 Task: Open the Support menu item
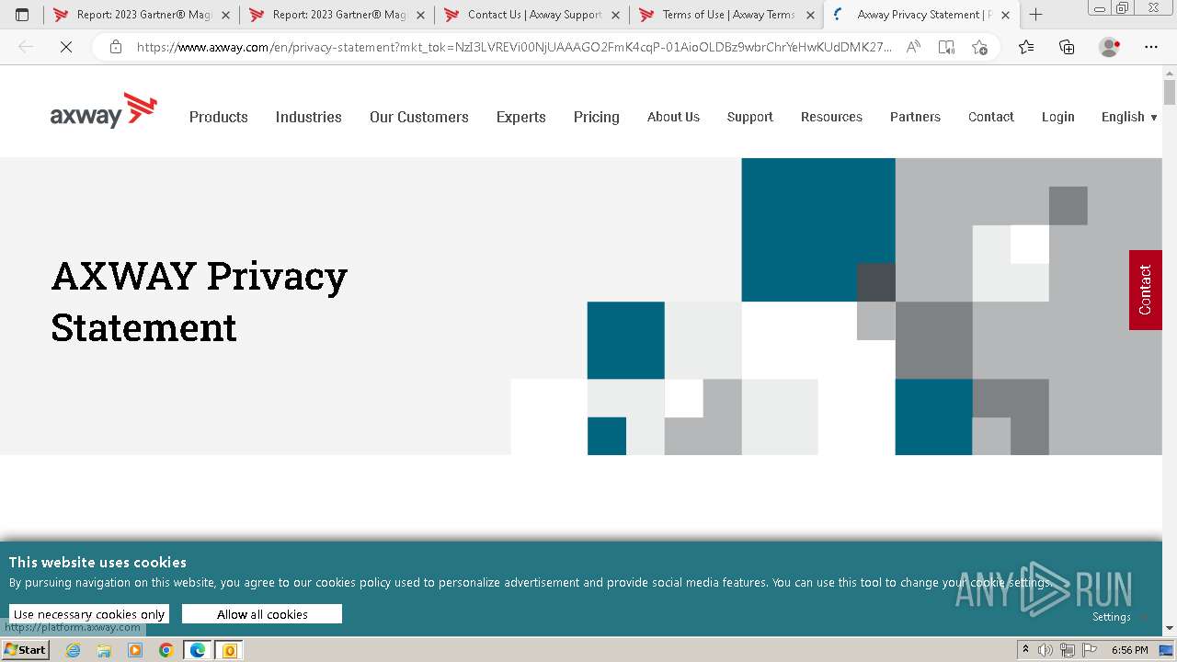750,117
